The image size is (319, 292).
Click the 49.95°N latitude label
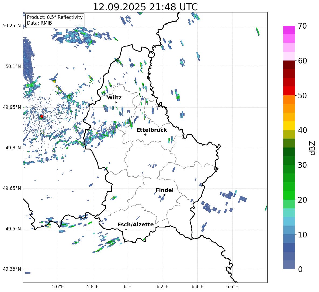click(12, 107)
